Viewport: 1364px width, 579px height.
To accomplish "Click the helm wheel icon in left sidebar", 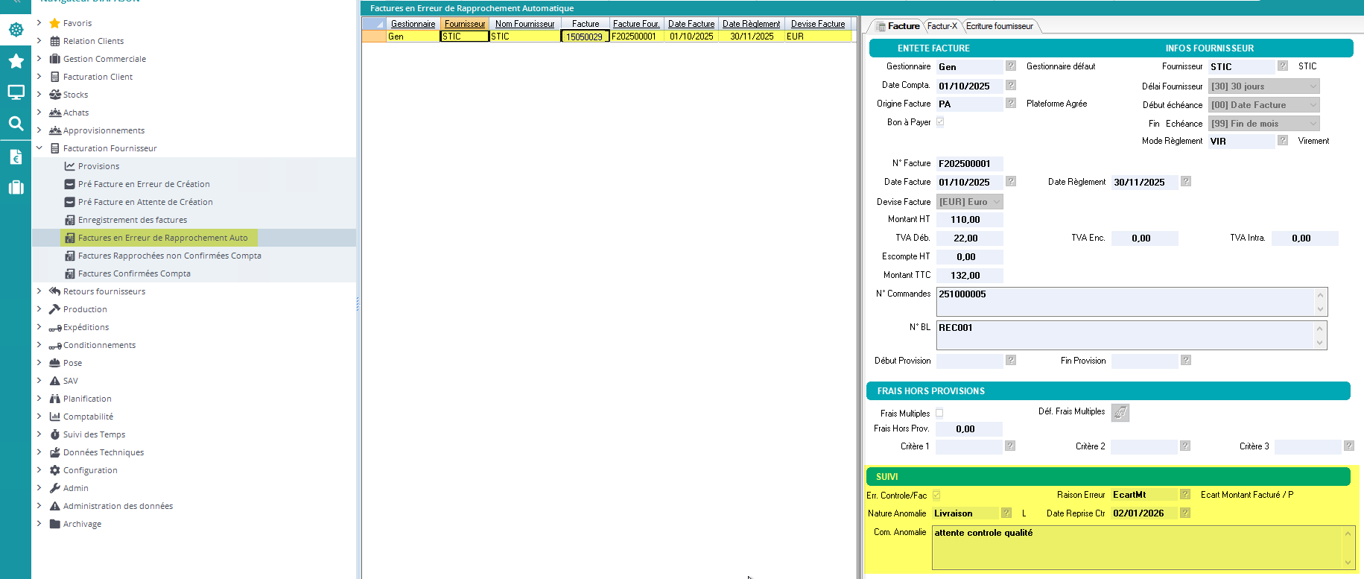I will pyautogui.click(x=16, y=30).
